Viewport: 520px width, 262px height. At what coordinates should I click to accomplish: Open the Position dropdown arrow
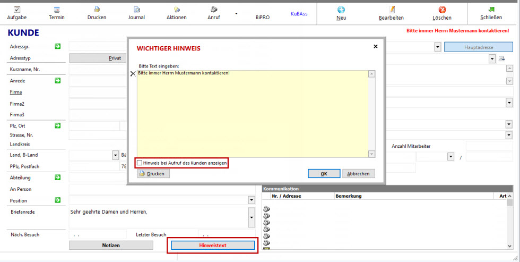click(252, 200)
